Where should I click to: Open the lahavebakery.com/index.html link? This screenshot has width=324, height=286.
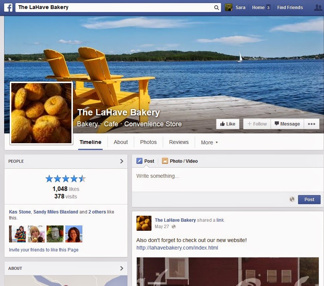click(x=177, y=248)
